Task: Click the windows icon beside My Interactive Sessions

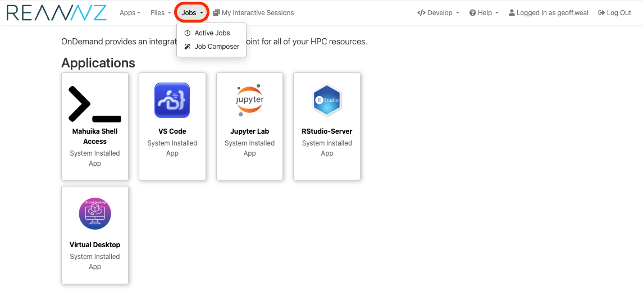Action: click(x=217, y=13)
